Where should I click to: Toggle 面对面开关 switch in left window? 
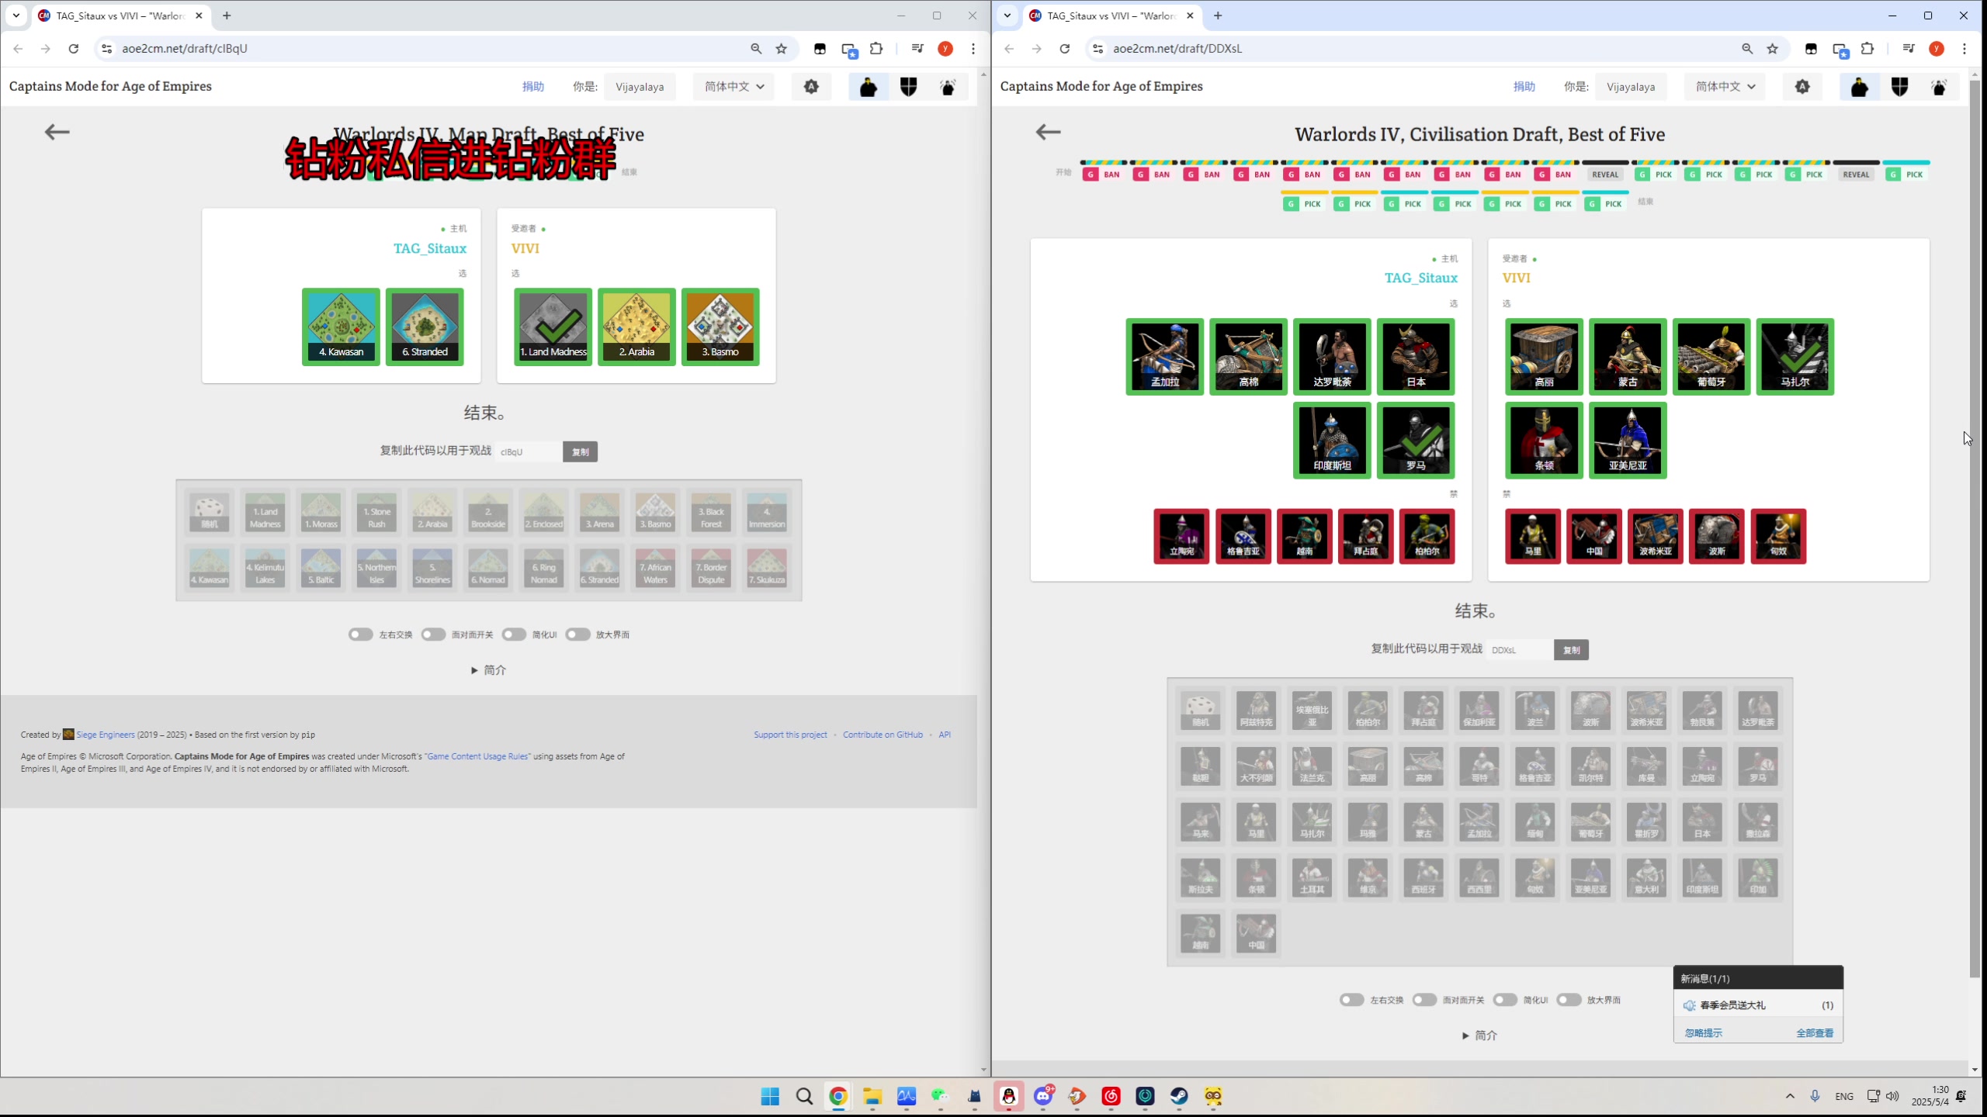click(433, 635)
